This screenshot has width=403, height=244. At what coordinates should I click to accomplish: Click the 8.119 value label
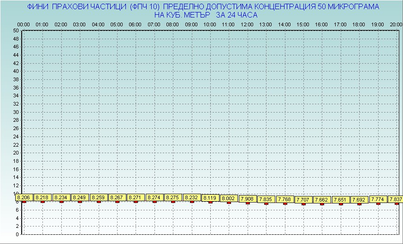tap(211, 198)
